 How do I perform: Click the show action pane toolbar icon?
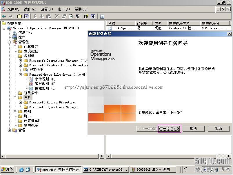point(93,16)
